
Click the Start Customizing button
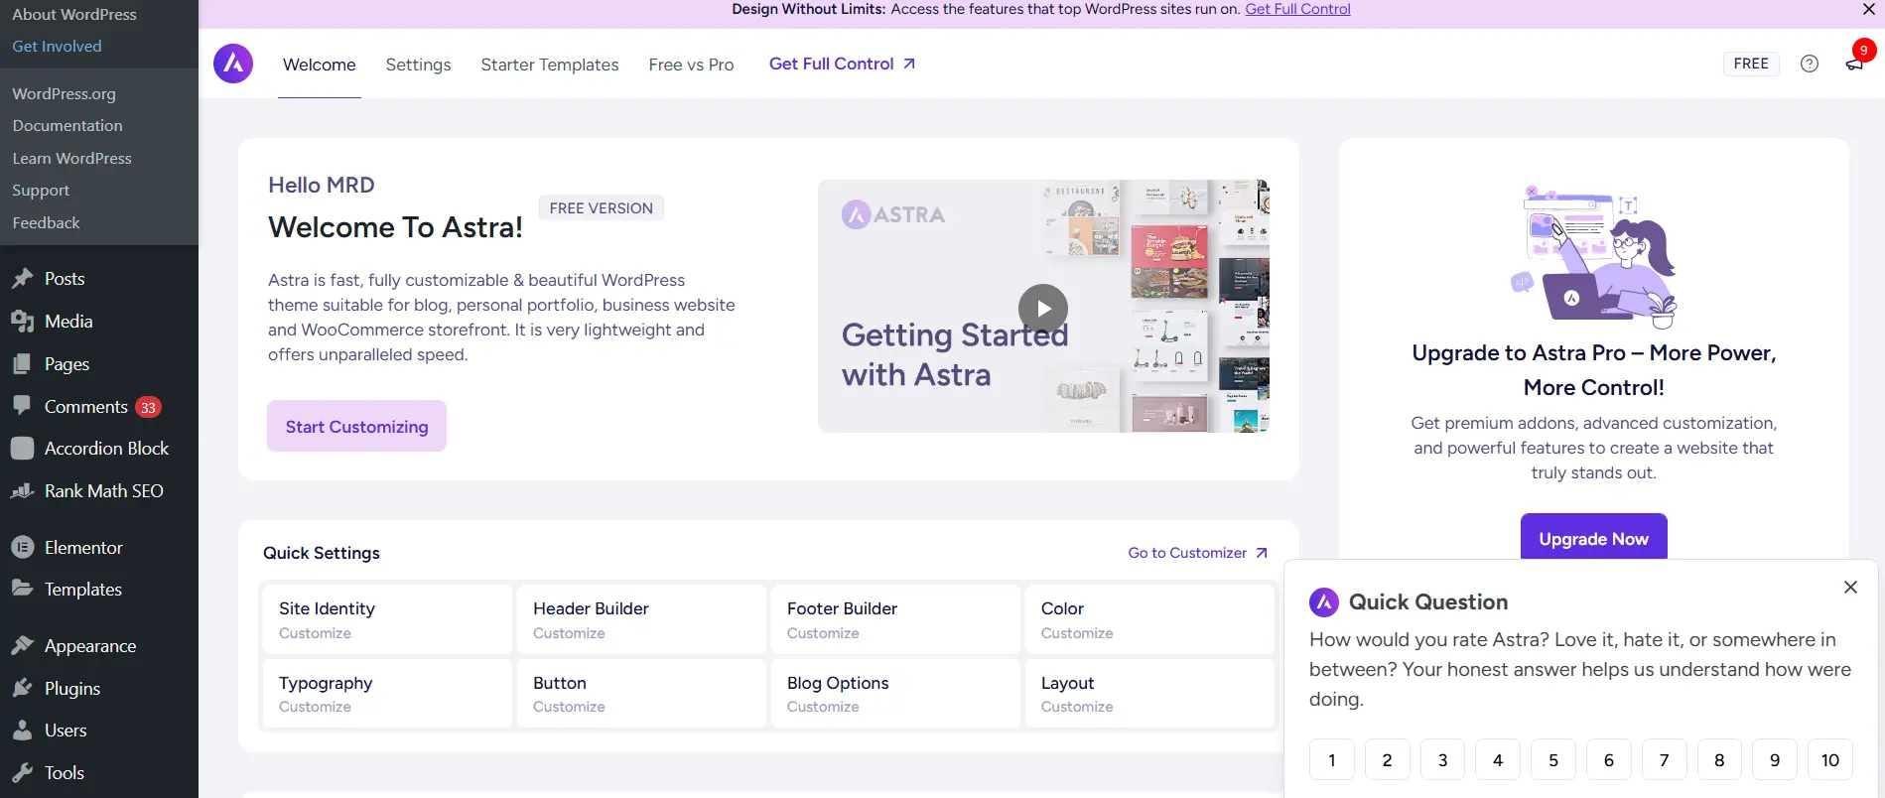point(356,426)
